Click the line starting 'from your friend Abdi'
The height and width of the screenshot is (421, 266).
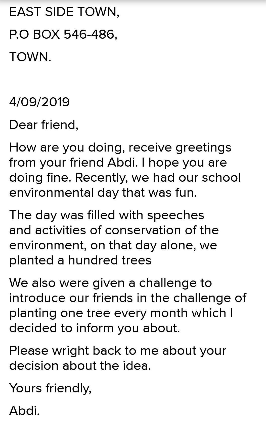[x=118, y=162]
